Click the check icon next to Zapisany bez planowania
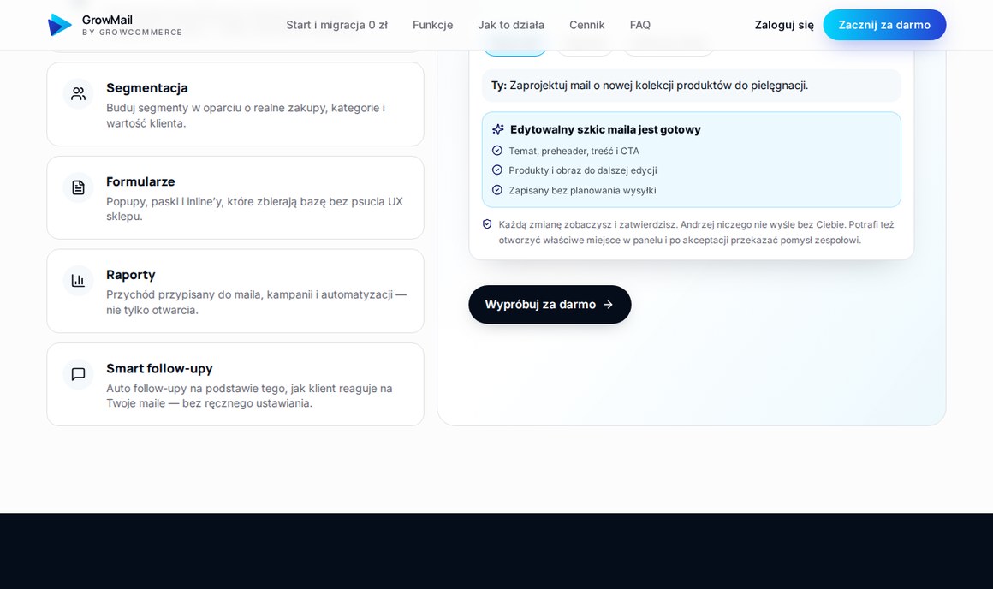 (497, 190)
